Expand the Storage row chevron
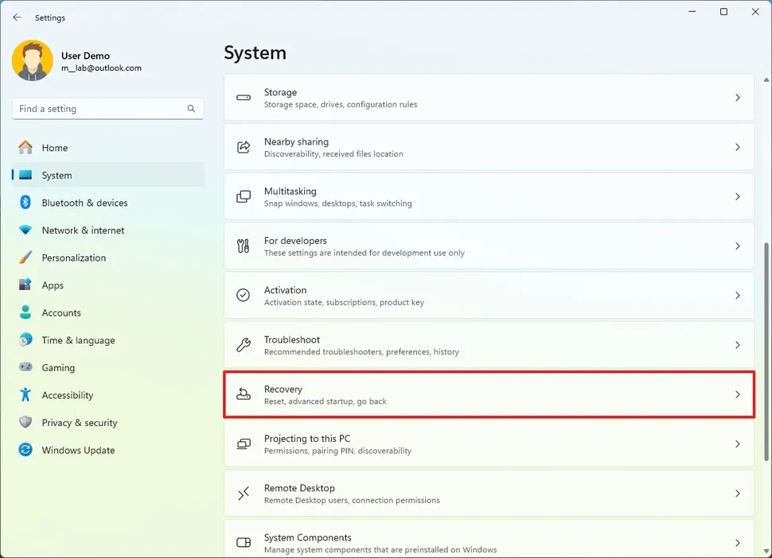 tap(737, 98)
